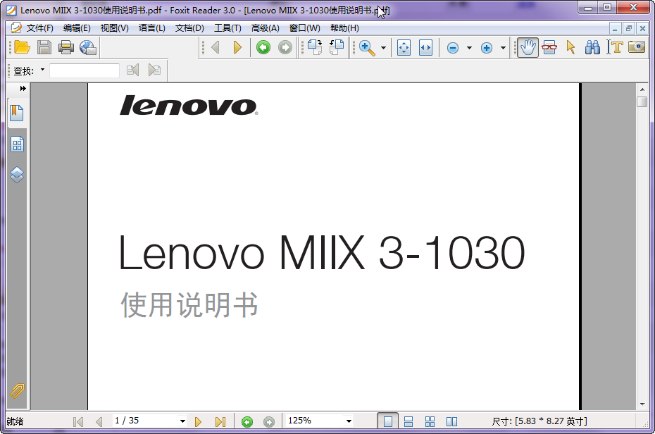Viewport: 655px width, 434px height.
Task: Open the Zoom In plus dropdown arrow
Action: point(503,48)
